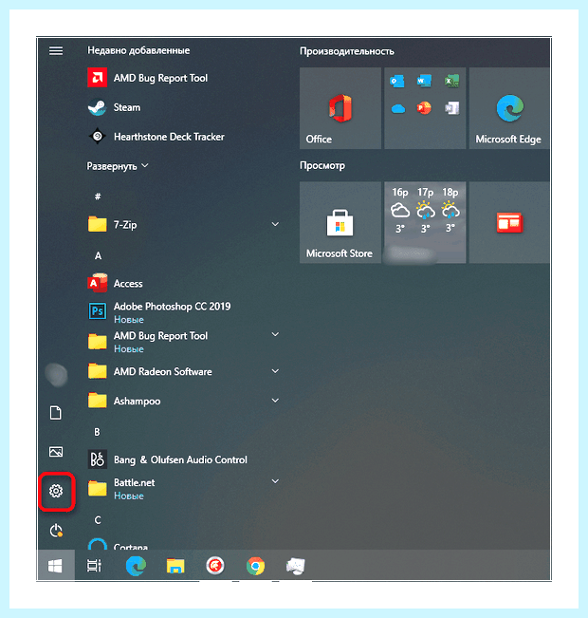Open OneDrive in Office apps tile

397,108
